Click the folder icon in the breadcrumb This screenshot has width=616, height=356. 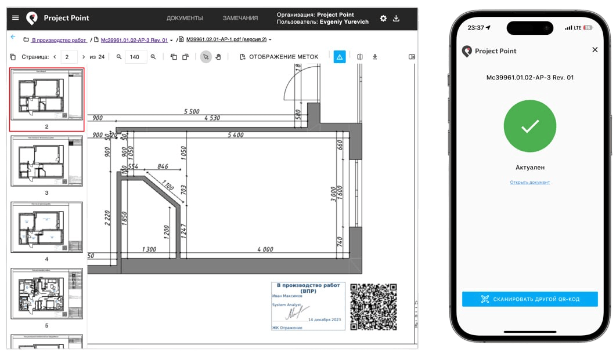(26, 39)
